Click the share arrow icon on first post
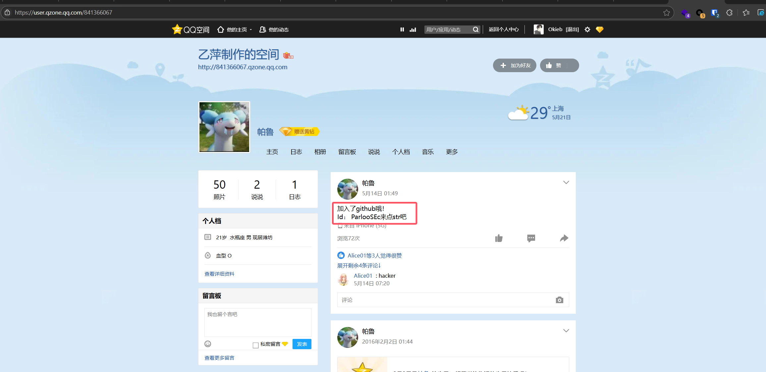 pos(564,238)
